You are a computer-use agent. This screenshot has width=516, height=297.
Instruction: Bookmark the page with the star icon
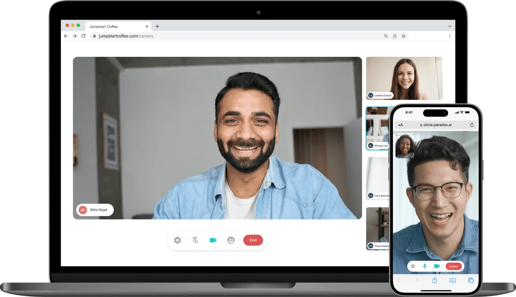pos(403,36)
